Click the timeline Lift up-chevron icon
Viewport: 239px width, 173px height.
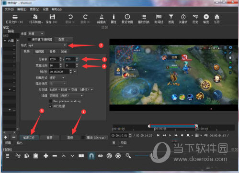coord(64,156)
